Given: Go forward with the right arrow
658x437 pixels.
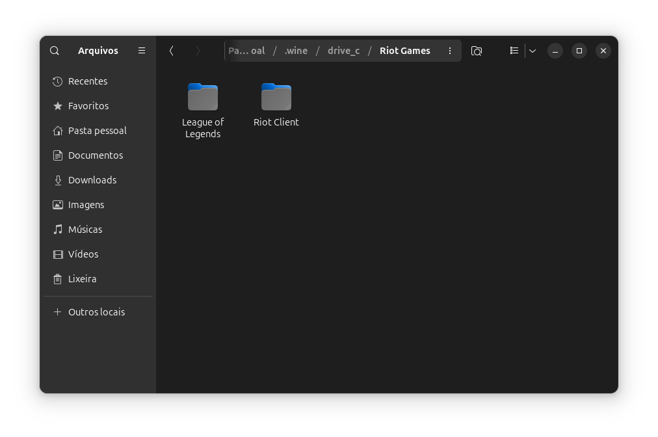Looking at the screenshot, I should click(198, 51).
